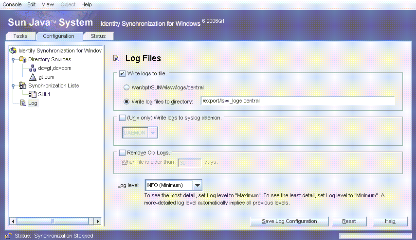The width and height of the screenshot is (416, 240).
Task: Open the Console menu
Action: point(12,4)
